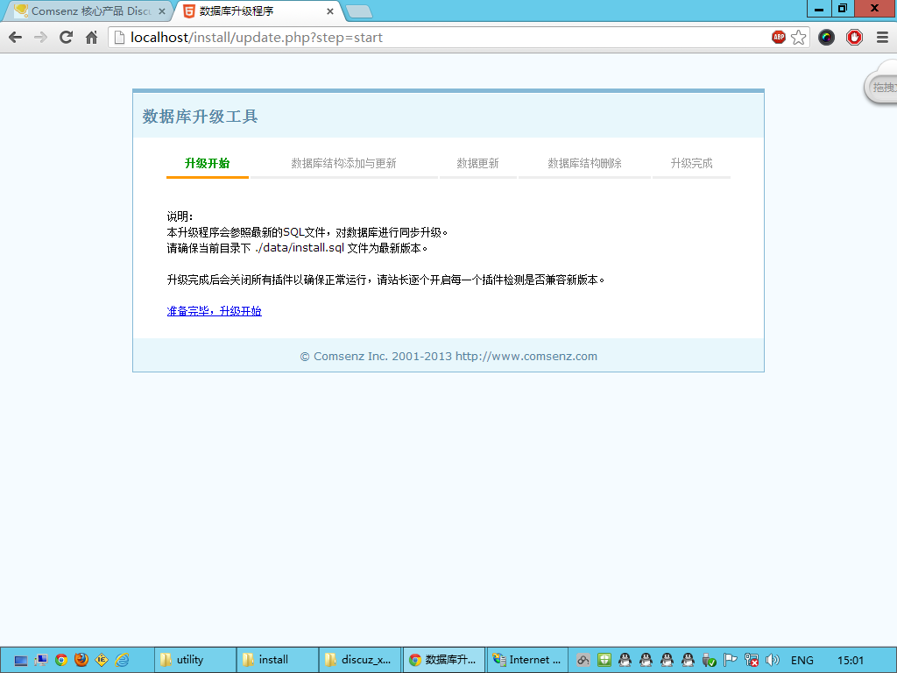Click the 准备完毕，升级开始 link

click(215, 311)
